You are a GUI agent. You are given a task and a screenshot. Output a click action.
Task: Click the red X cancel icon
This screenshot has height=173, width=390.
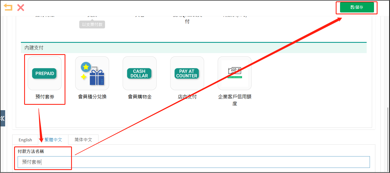21,8
